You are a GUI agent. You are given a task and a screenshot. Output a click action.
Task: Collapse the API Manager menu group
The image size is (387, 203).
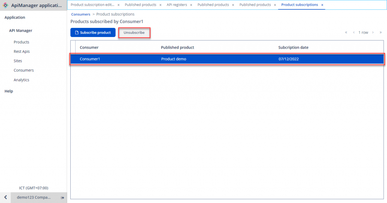pos(20,31)
